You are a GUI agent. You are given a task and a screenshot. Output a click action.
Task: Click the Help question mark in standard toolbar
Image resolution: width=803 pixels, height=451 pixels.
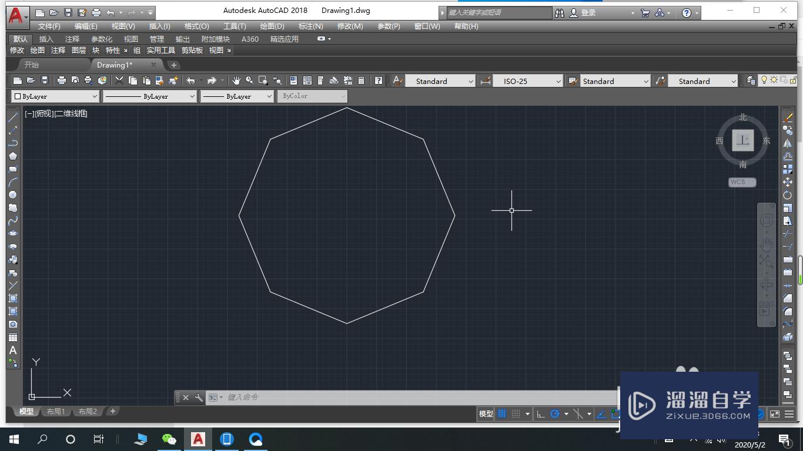click(x=379, y=80)
